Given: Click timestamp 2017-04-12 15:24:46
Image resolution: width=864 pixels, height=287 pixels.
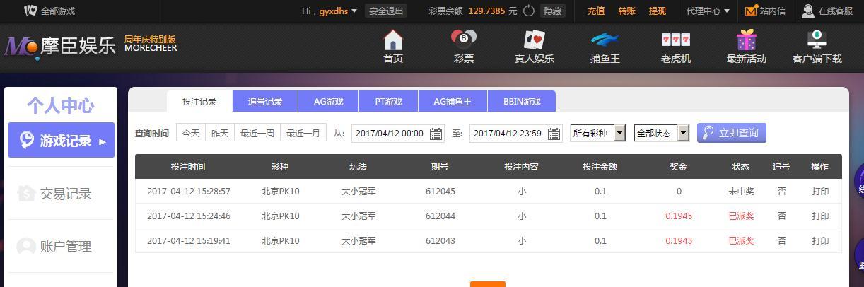Looking at the screenshot, I should [x=189, y=216].
